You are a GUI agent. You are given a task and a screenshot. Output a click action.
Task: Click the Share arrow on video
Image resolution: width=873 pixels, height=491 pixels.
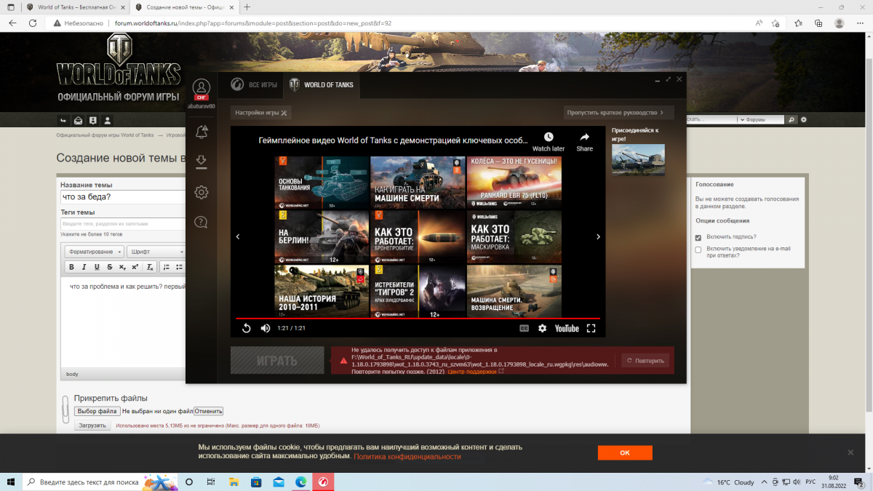pyautogui.click(x=585, y=137)
